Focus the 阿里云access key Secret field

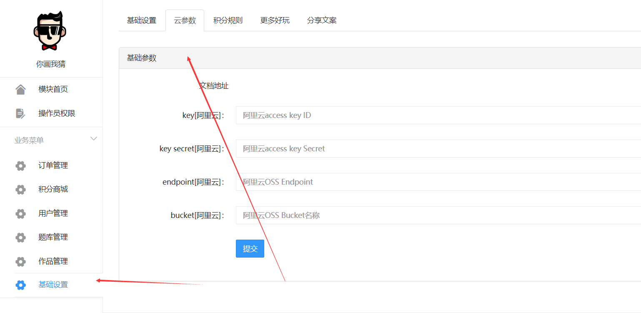click(438, 148)
